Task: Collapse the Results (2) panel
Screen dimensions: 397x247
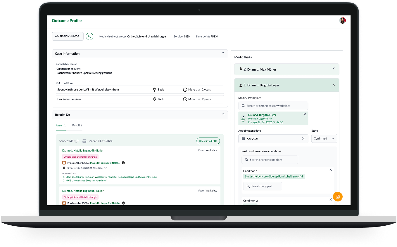Action: point(223,114)
